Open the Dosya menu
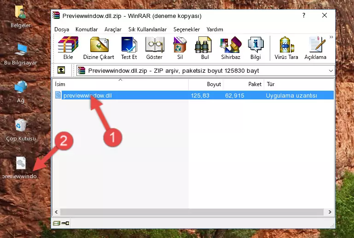Screen dimensions: 354x238 click(x=62, y=29)
